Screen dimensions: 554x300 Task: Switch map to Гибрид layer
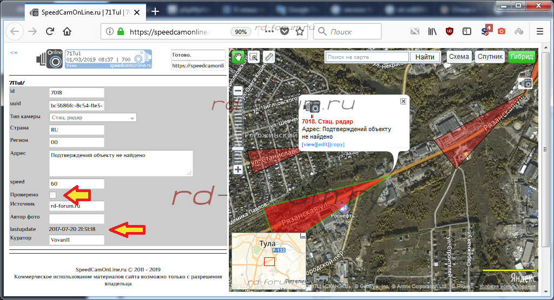click(x=522, y=57)
